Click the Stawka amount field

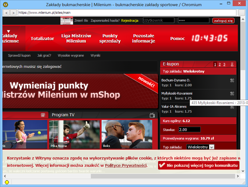pos(190,129)
